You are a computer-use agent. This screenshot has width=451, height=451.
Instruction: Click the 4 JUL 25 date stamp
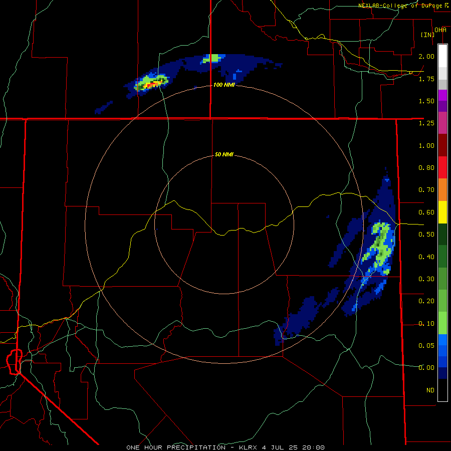point(280,447)
